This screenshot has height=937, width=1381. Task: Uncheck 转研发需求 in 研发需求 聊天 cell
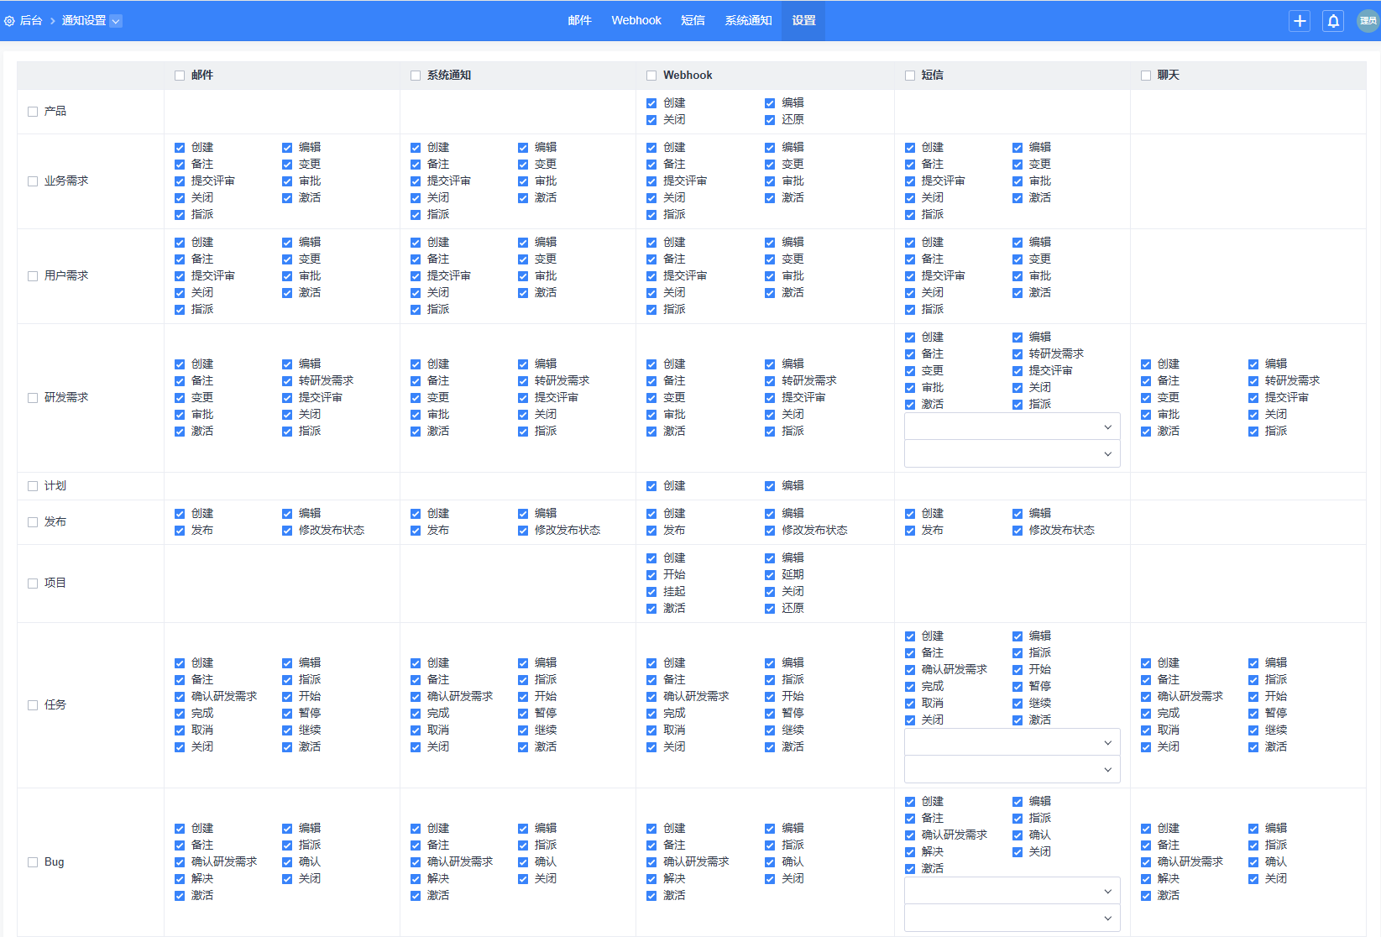click(1253, 381)
